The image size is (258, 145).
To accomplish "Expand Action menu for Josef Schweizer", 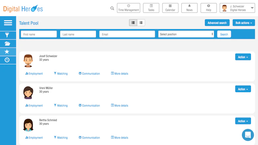I will point(243,57).
